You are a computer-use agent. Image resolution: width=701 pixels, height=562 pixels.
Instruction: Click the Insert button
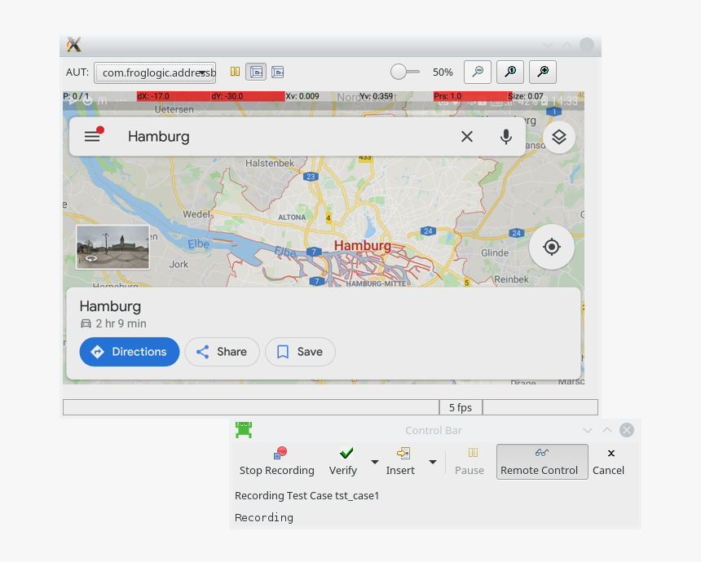[400, 462]
